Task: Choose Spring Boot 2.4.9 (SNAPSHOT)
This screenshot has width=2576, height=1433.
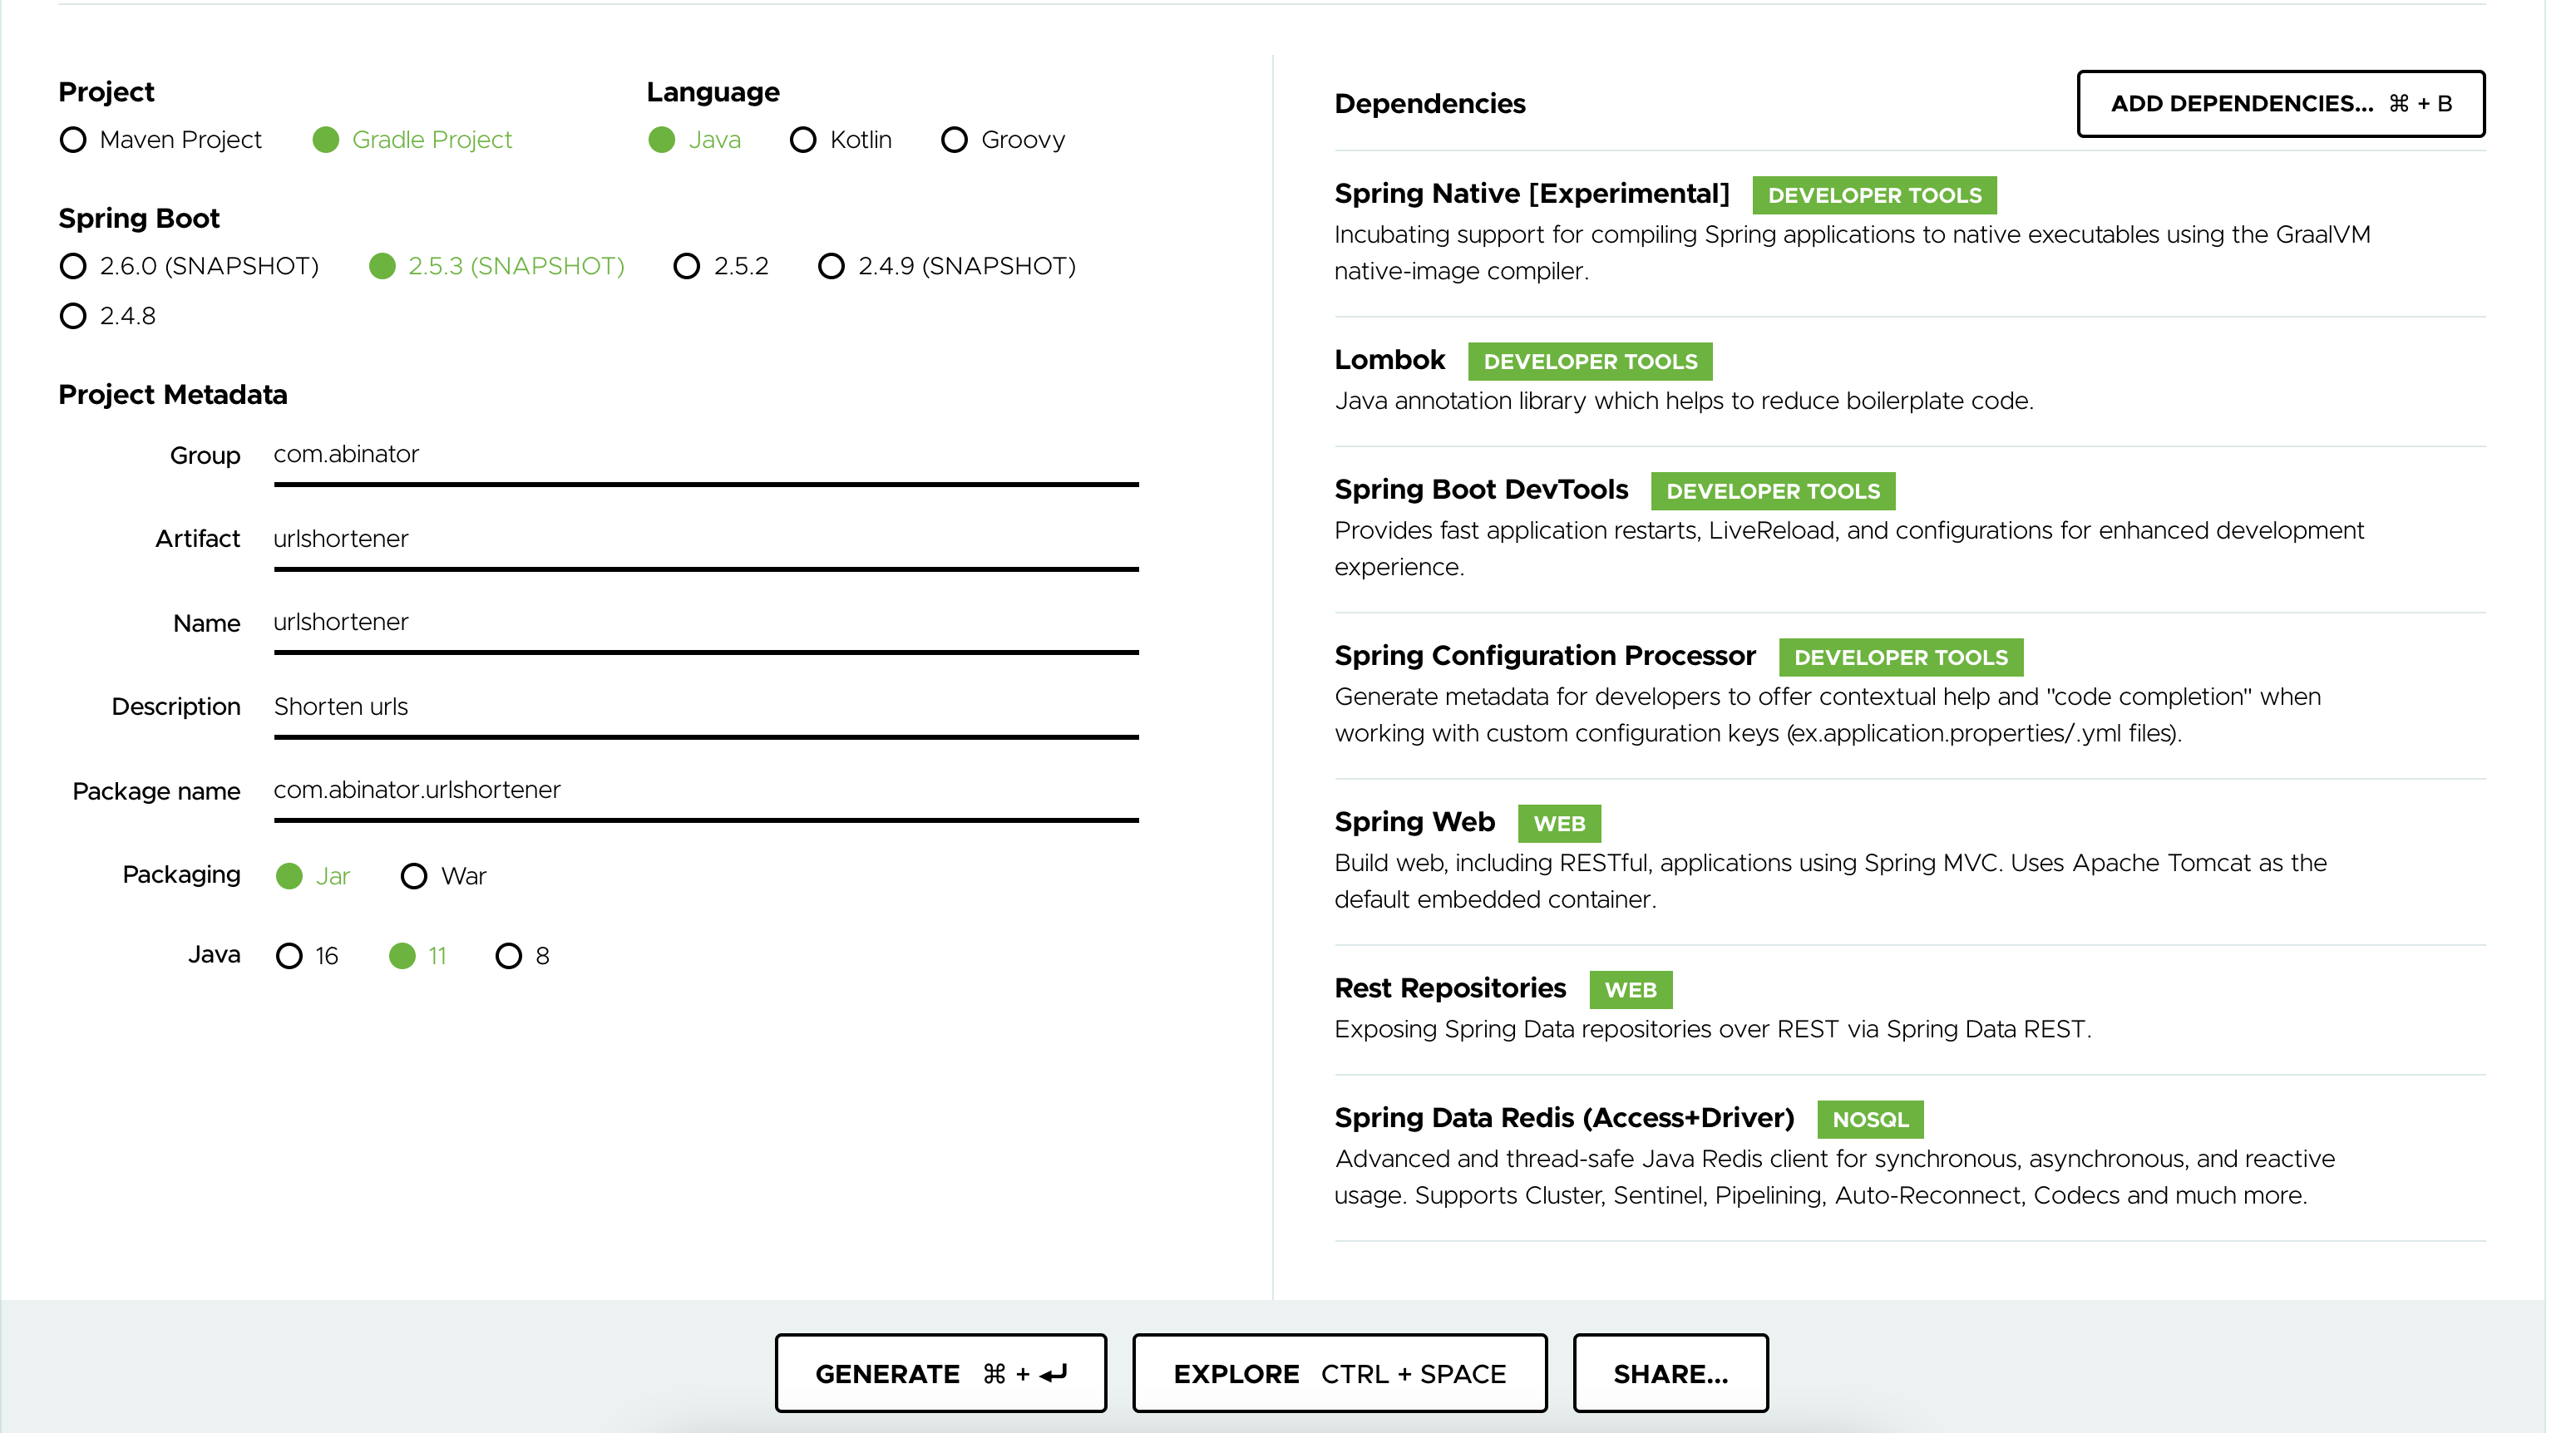Action: pos(831,266)
